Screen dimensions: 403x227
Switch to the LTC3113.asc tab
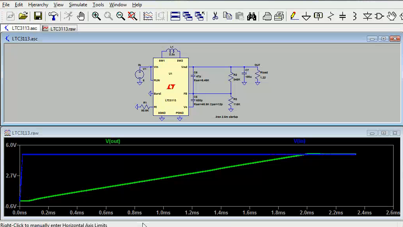(x=21, y=28)
